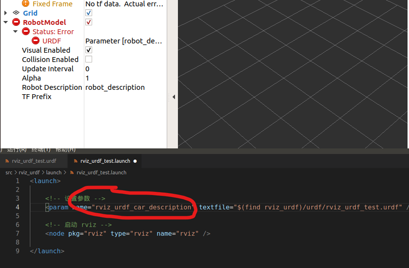
Task: Open the launch breadcrumb folder
Action: click(x=54, y=173)
